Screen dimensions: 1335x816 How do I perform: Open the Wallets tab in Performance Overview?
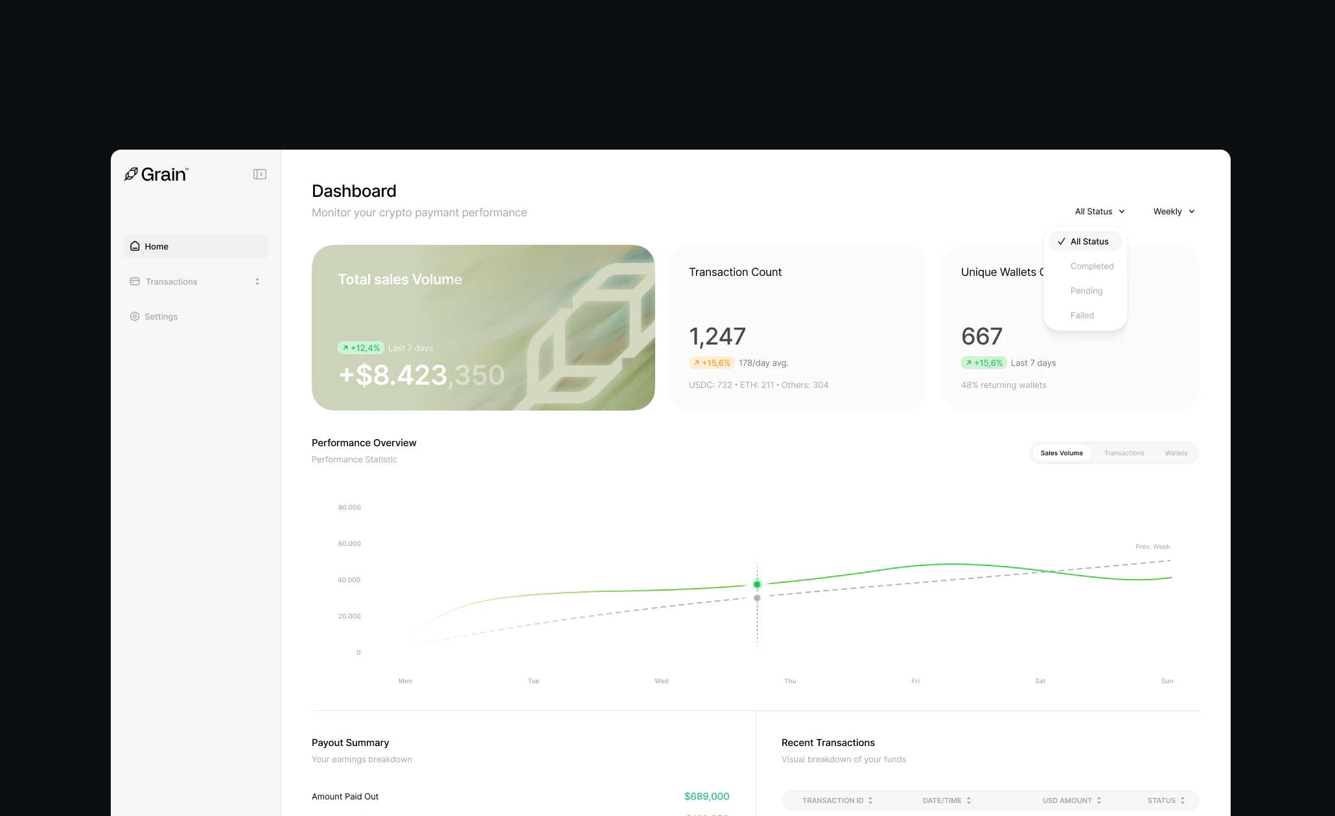(1176, 453)
